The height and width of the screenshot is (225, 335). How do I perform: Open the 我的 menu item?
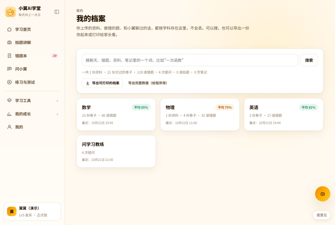(32, 127)
